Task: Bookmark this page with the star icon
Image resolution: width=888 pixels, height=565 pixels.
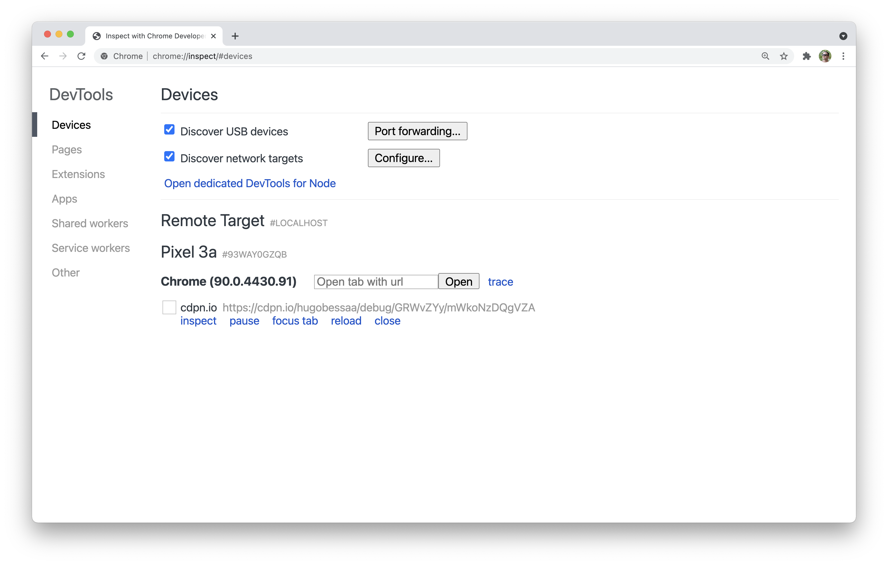Action: tap(784, 56)
